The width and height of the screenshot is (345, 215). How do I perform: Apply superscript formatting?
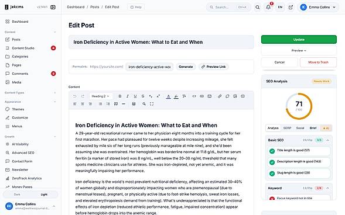(158, 96)
